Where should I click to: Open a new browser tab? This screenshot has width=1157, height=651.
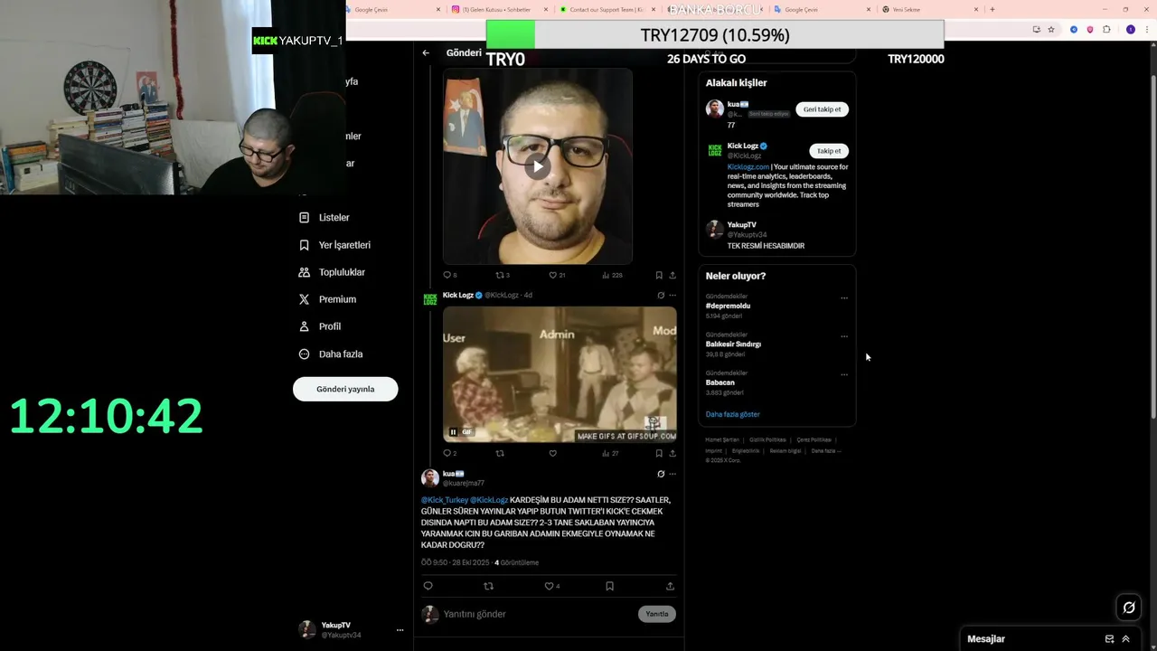992,9
